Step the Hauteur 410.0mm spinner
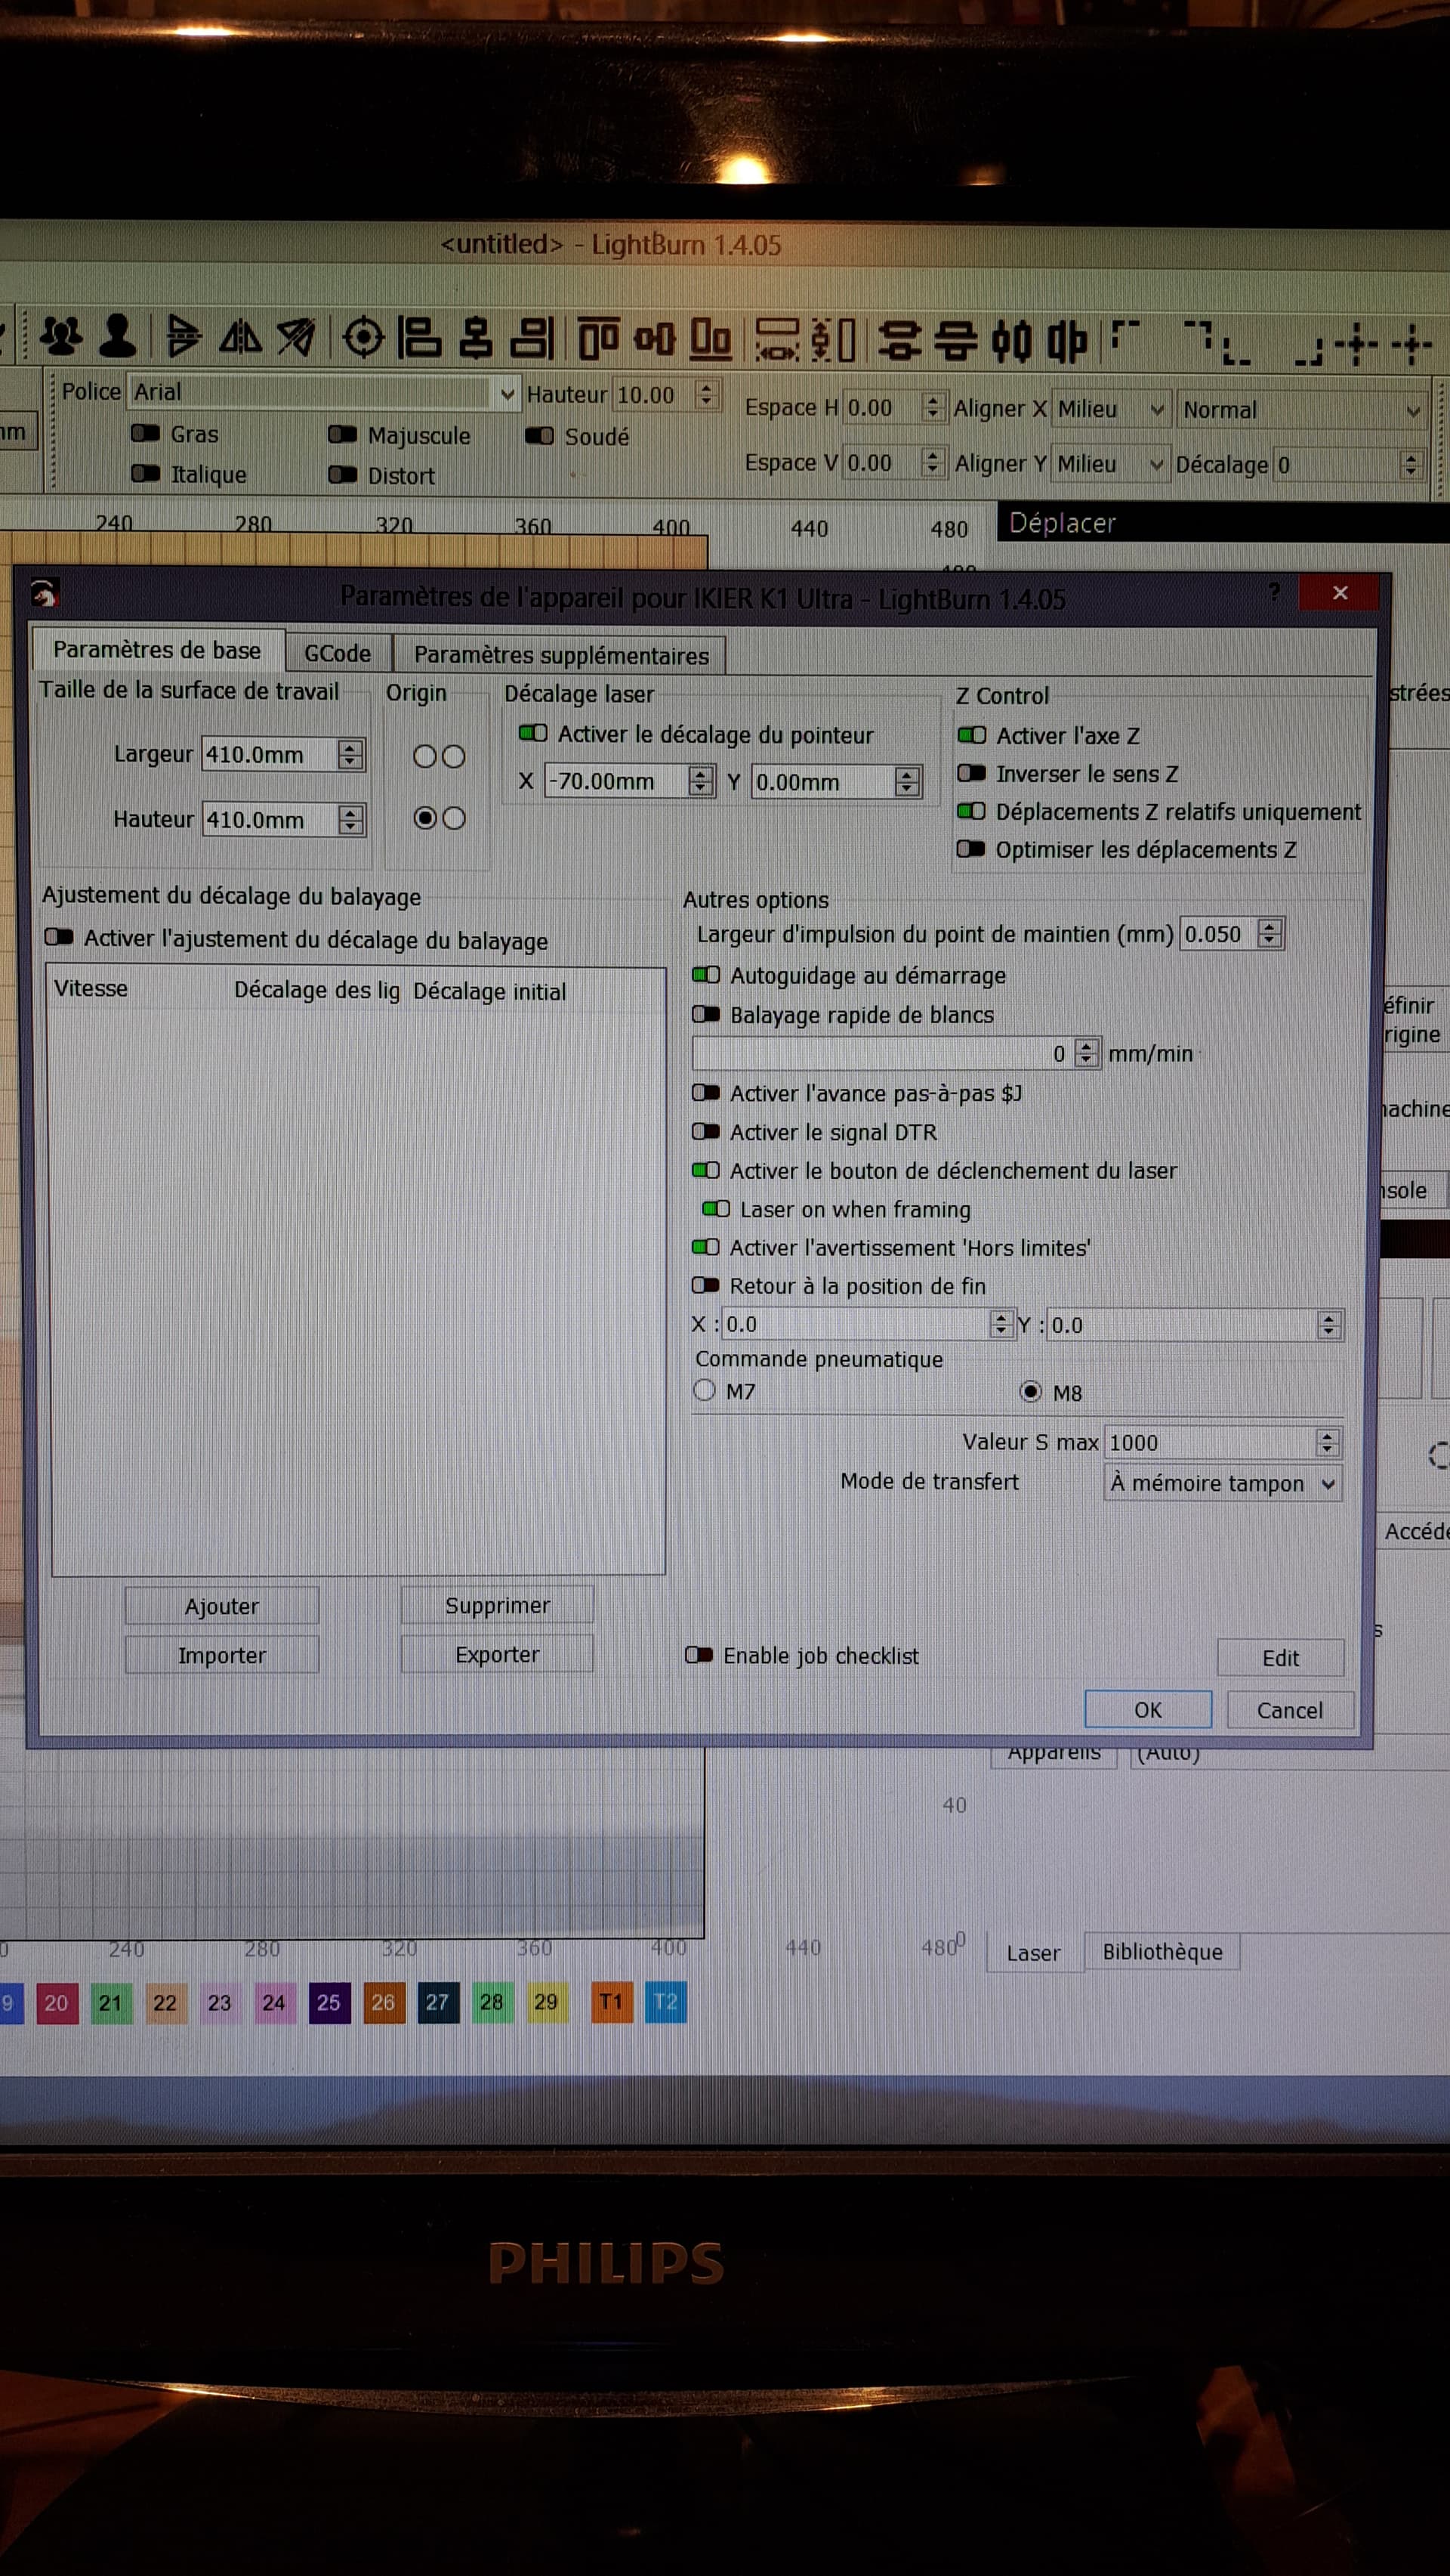This screenshot has width=1450, height=2576. (350, 820)
